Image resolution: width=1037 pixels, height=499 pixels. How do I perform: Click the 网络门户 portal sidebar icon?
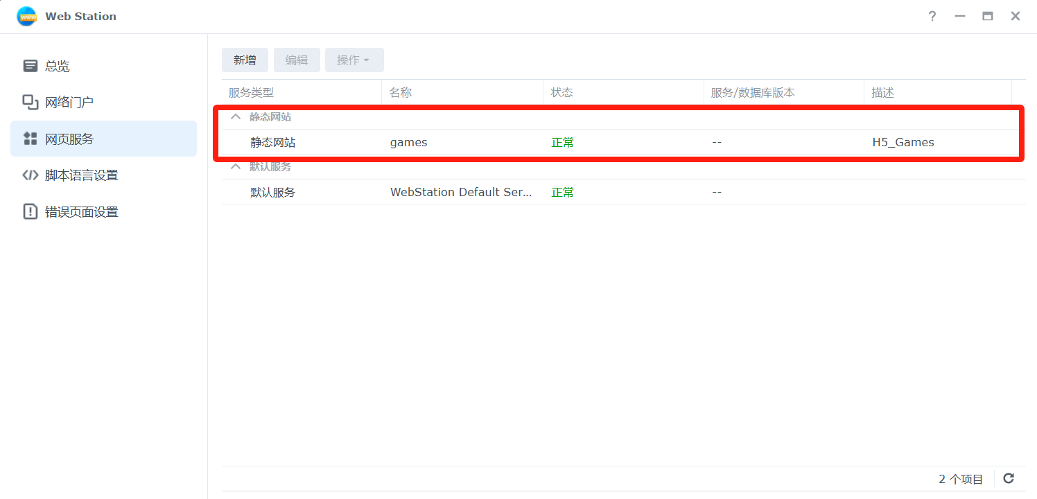(31, 103)
